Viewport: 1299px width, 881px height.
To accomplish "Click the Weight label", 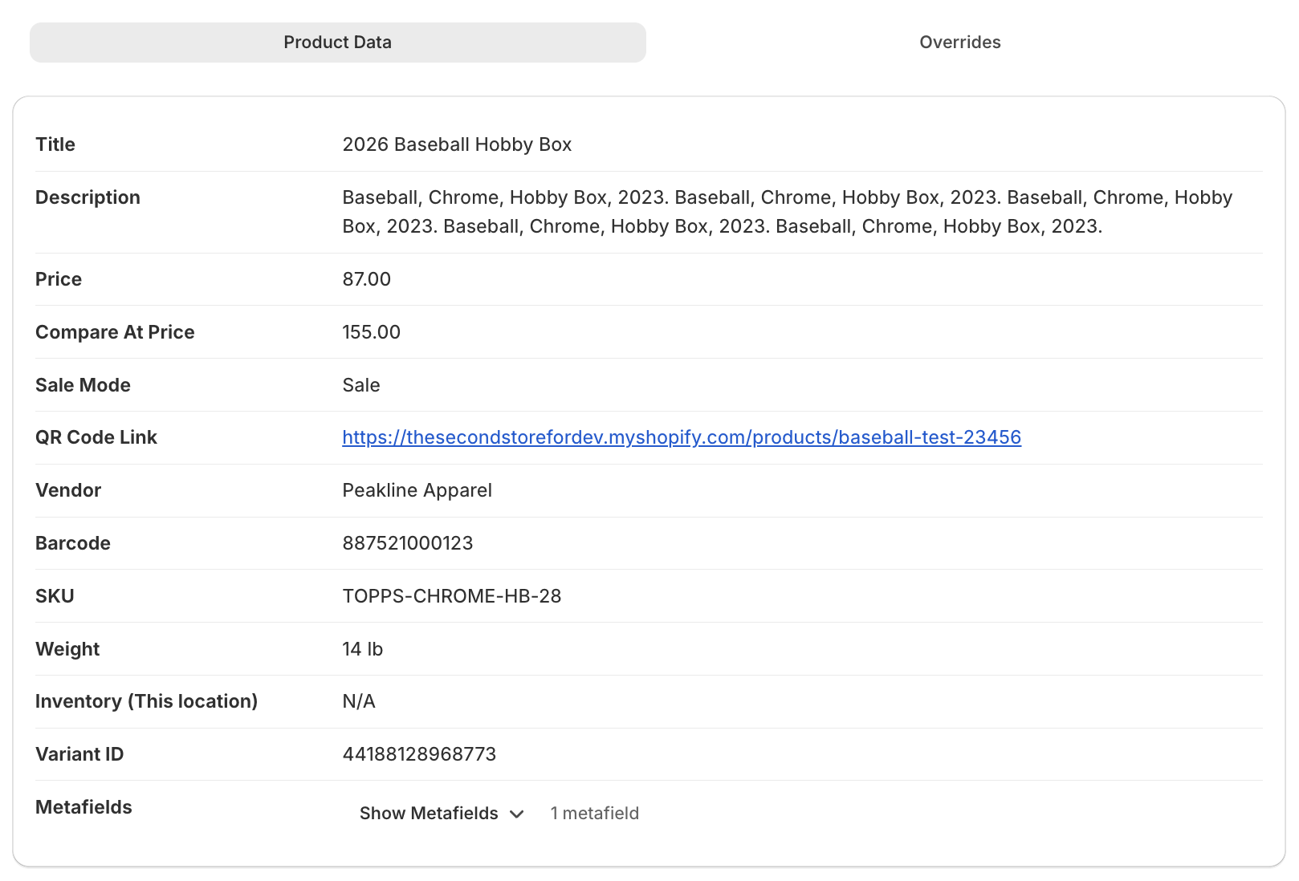I will coord(67,649).
